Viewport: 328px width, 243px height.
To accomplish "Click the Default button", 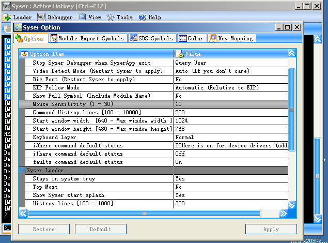I will coord(101,229).
